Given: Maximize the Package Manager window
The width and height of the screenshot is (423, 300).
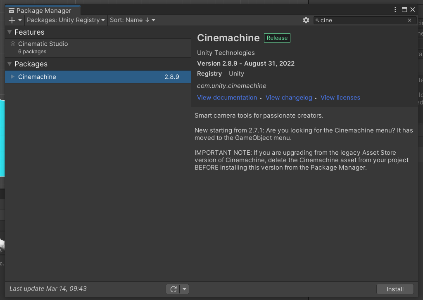Looking at the screenshot, I should coord(404,10).
